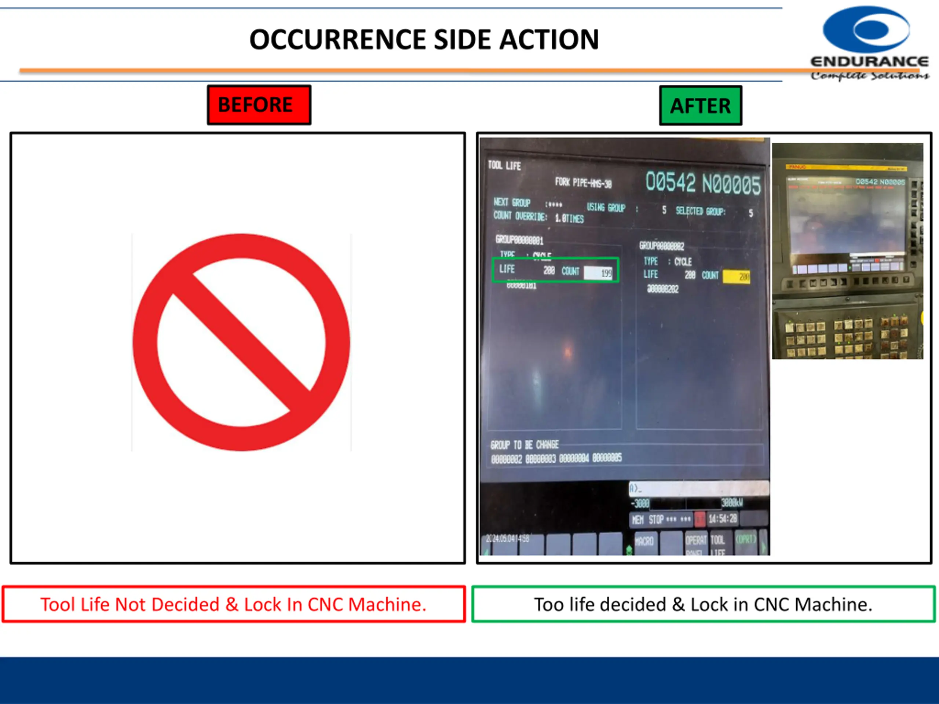Open the CNC machine panel thumbnail photo

(x=847, y=251)
